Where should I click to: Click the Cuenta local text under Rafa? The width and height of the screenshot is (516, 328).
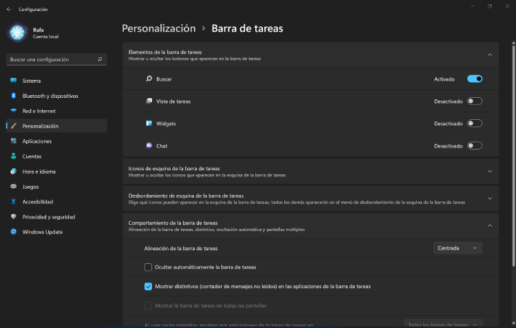click(x=45, y=37)
